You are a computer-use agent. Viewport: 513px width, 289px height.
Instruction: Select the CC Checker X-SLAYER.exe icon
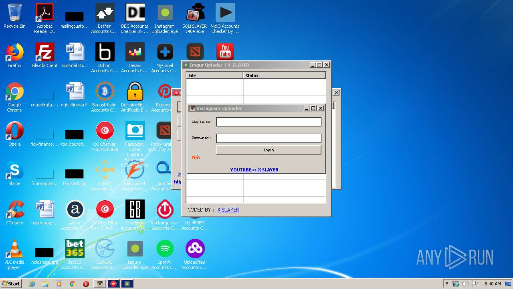coord(105,136)
